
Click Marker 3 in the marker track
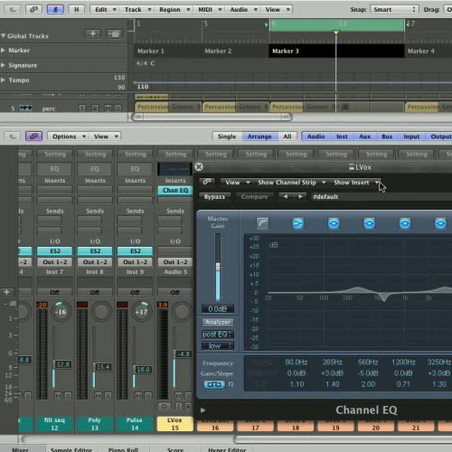click(x=336, y=51)
